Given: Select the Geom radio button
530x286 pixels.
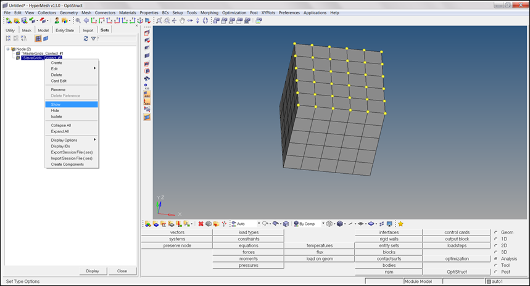Looking at the screenshot, I should click(496, 232).
